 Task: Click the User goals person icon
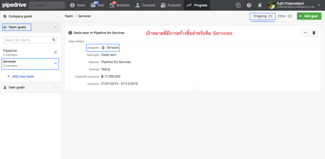coord(5,87)
